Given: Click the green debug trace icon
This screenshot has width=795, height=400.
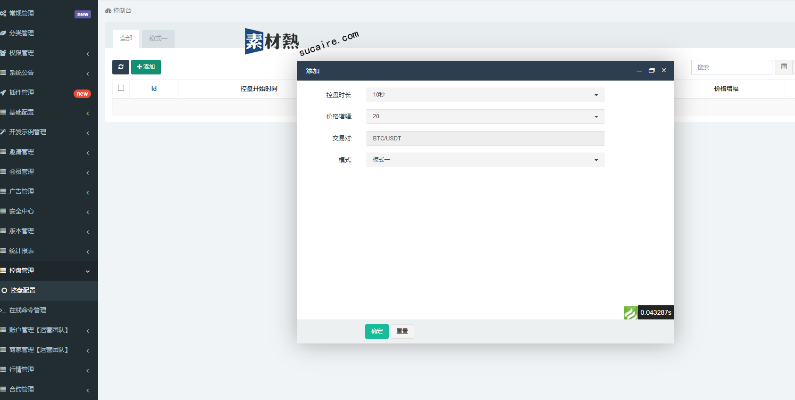Looking at the screenshot, I should (x=630, y=312).
